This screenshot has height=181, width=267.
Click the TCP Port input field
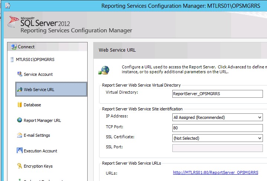point(218,128)
